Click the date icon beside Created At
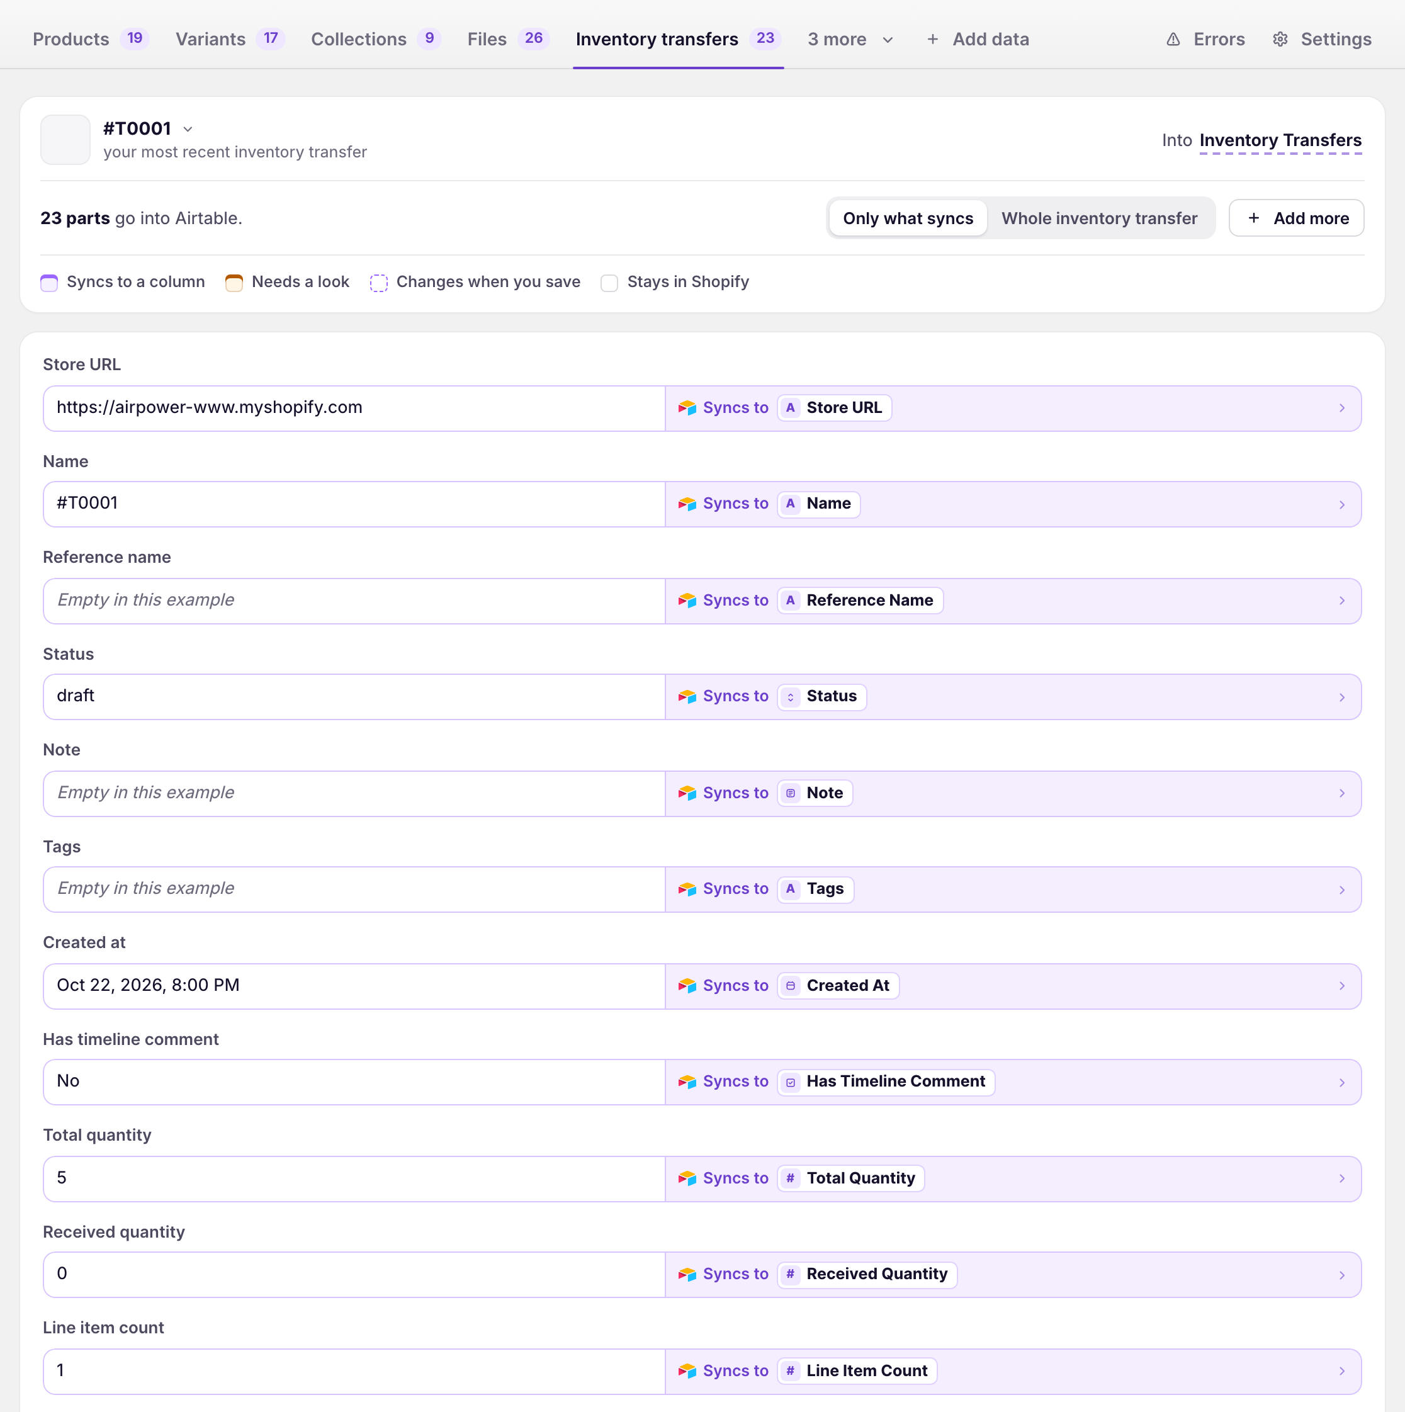The image size is (1405, 1412). coord(790,985)
